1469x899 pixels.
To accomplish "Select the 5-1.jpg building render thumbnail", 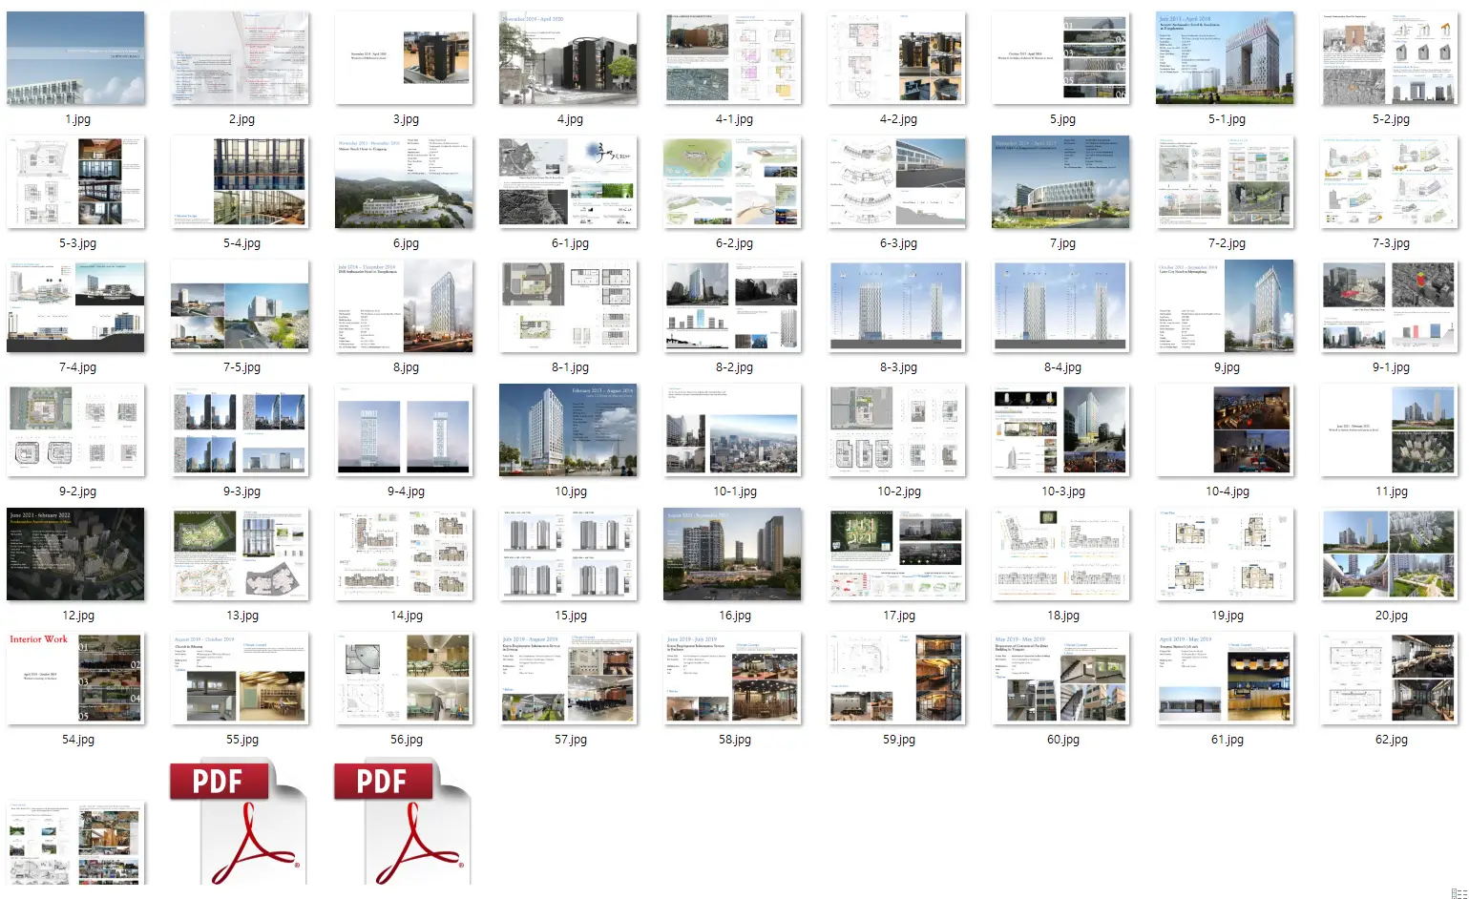I will click(1226, 58).
